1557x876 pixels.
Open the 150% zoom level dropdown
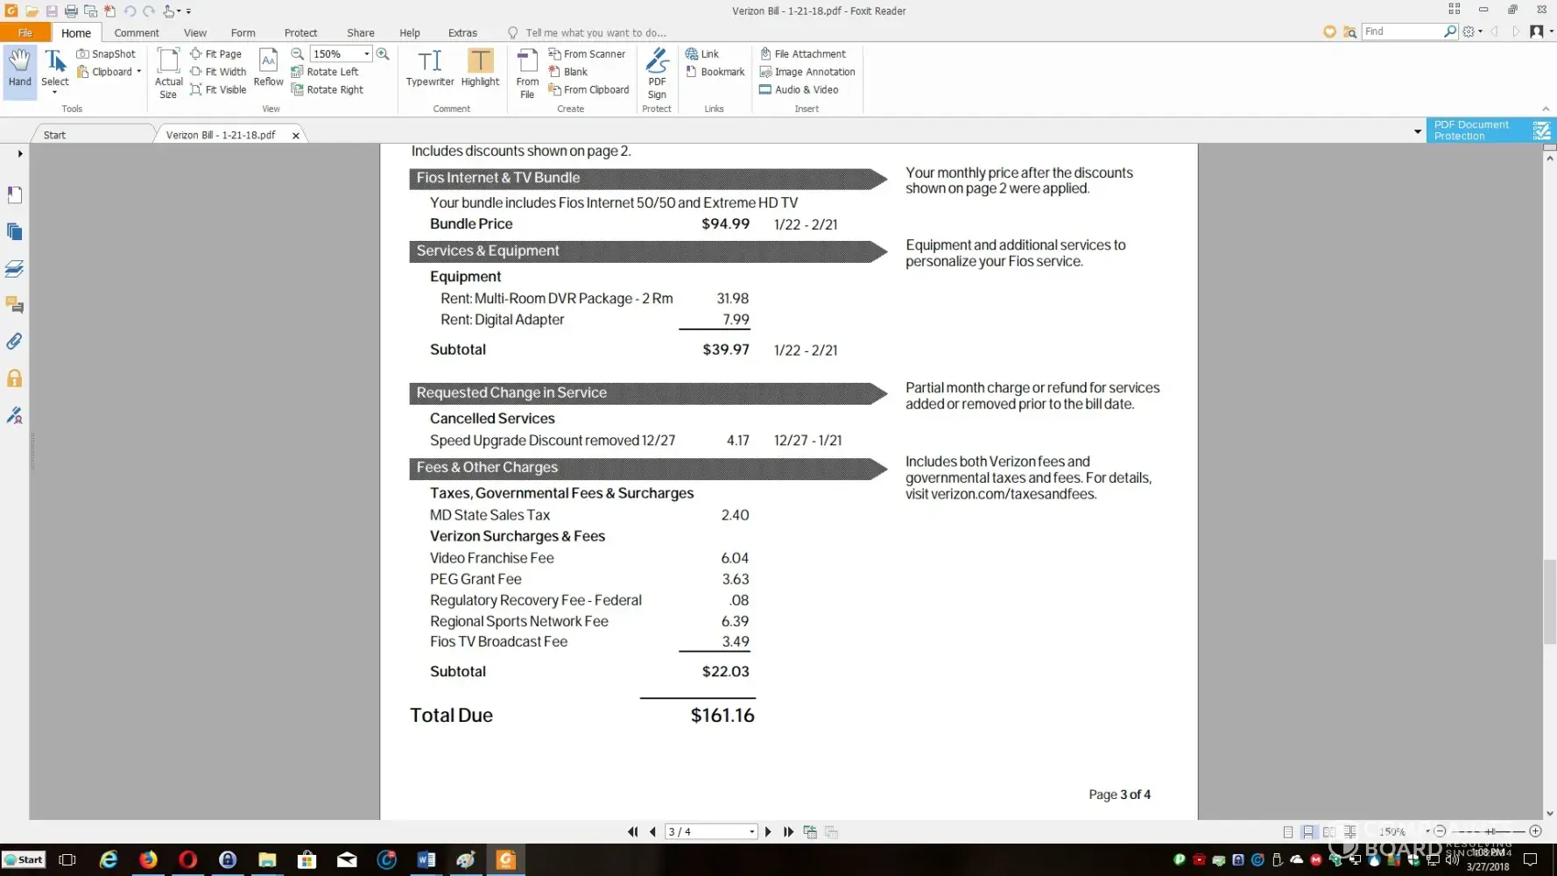click(x=367, y=53)
